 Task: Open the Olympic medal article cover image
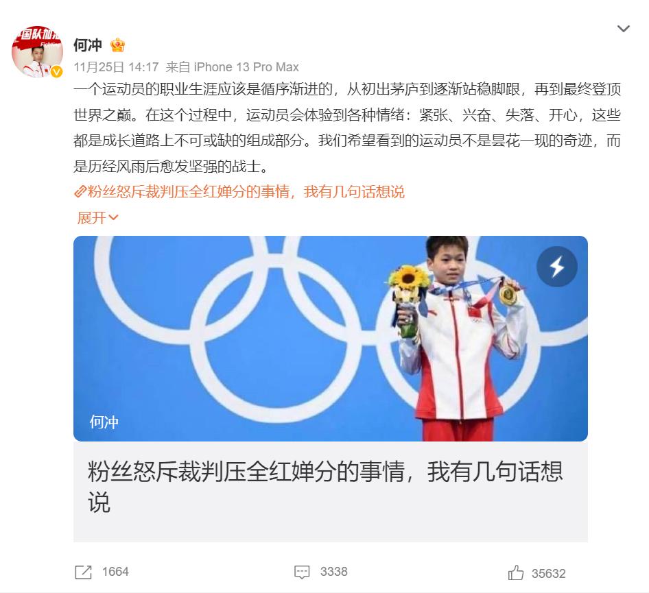(x=330, y=338)
